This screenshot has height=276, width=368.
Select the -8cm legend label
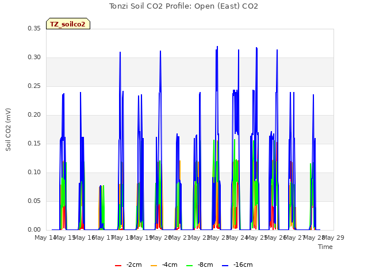pos(205,264)
